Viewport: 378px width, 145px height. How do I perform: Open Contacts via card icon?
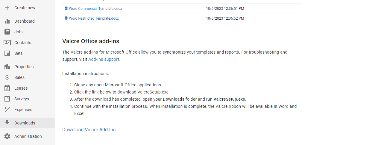pos(7,43)
